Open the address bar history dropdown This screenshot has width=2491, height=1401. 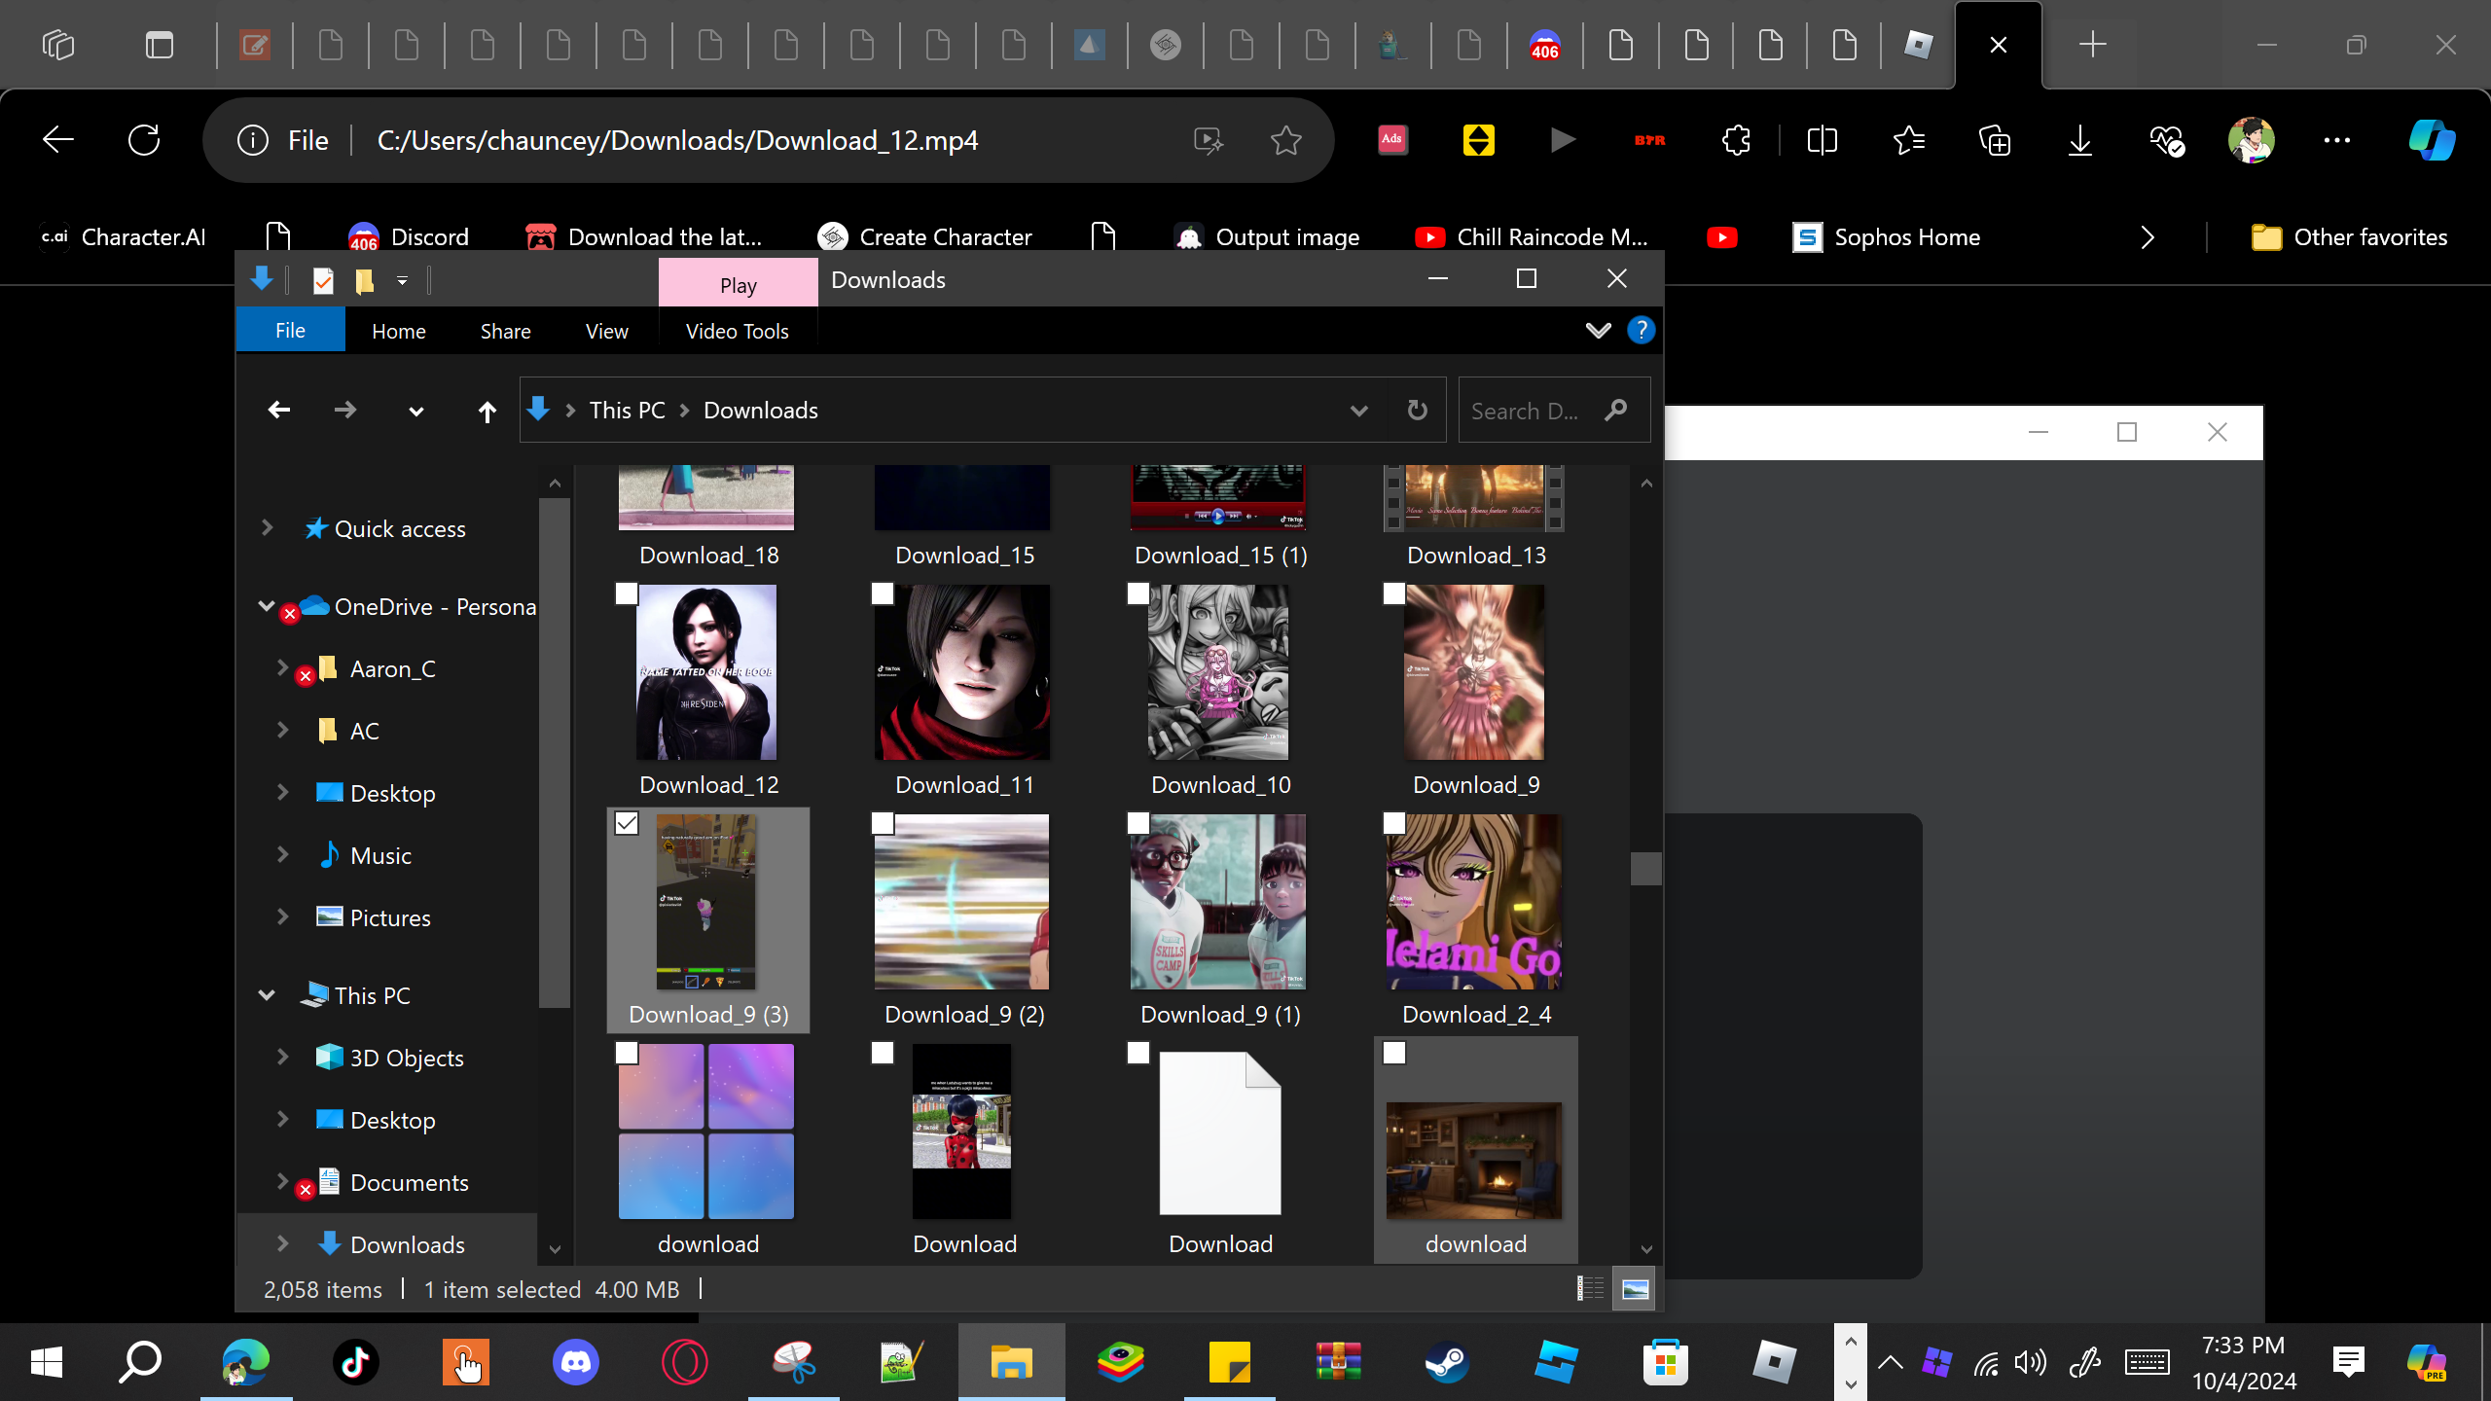(1359, 411)
